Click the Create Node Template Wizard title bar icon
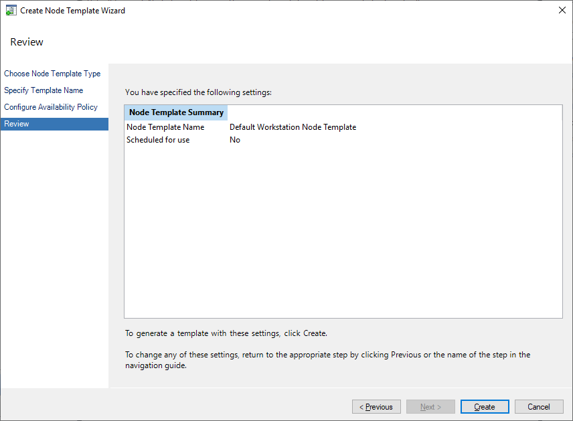This screenshot has width=573, height=421. coord(11,10)
